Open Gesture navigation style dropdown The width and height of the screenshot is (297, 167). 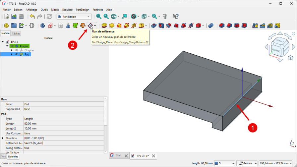tap(247, 163)
